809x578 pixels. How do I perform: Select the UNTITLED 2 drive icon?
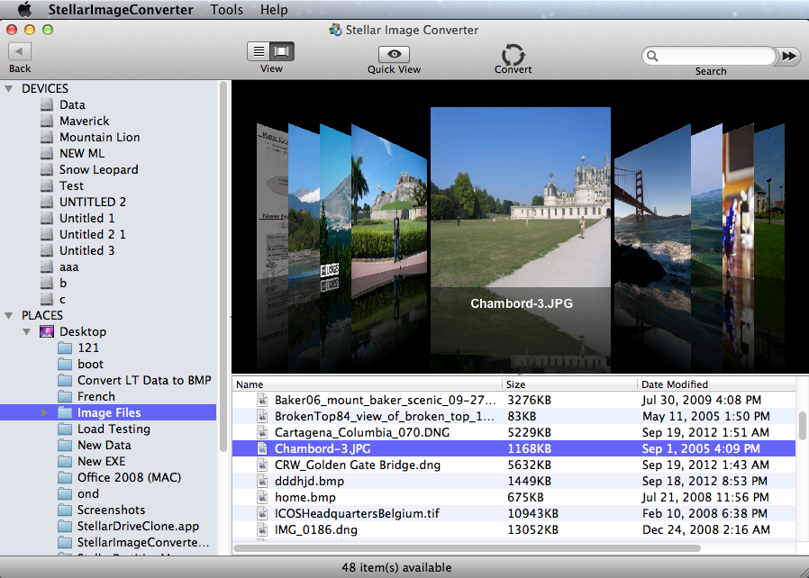click(47, 202)
